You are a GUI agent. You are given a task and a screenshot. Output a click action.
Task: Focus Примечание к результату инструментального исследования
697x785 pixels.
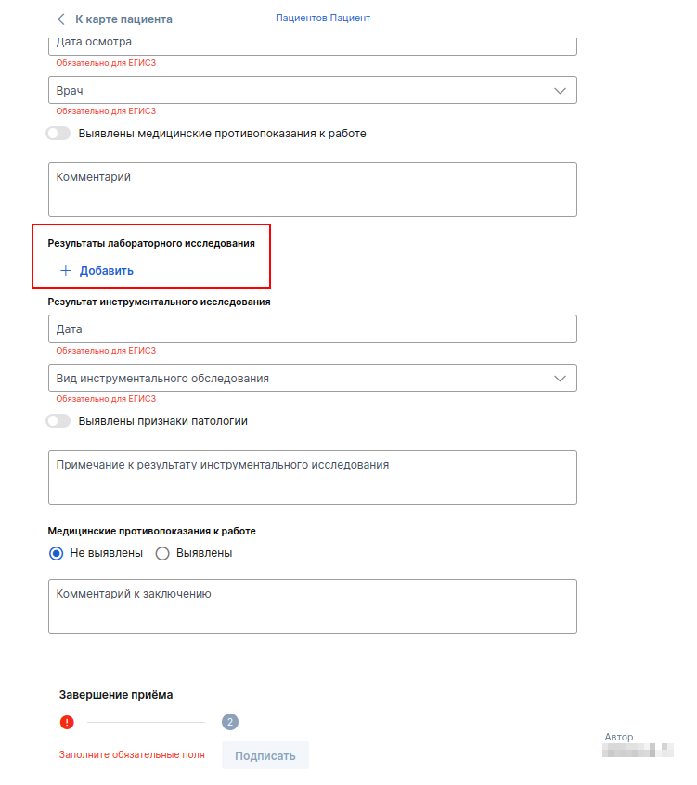(x=313, y=477)
